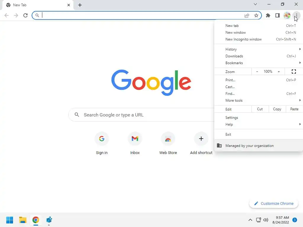
Task: Click the Chrome taskbar icon
Action: 36,220
